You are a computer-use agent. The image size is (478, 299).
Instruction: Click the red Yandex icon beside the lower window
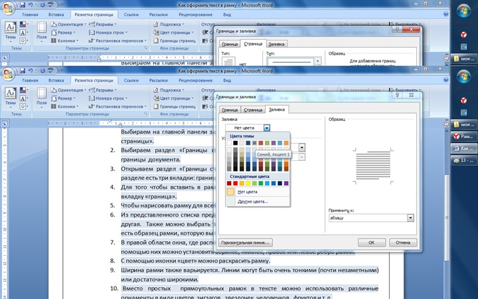click(463, 100)
